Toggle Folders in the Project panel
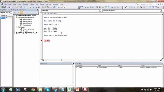Viewport: 164px width, 92px height. [21, 13]
